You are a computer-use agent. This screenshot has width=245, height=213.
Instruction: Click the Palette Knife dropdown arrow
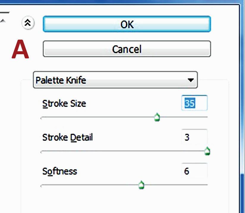tap(191, 80)
